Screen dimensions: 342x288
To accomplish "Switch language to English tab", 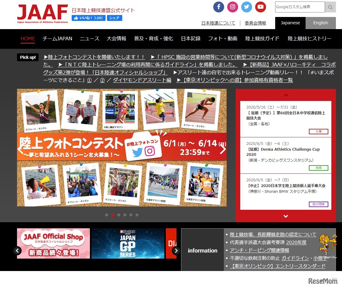I will [321, 23].
